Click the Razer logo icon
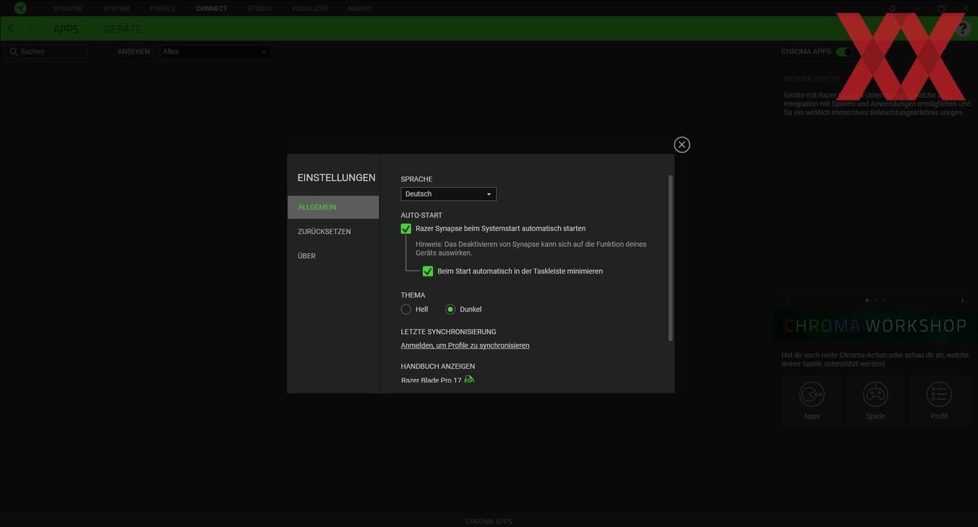 20,8
